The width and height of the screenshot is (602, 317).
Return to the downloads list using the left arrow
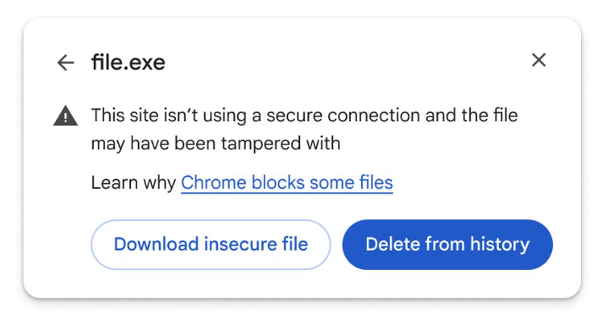click(x=65, y=62)
